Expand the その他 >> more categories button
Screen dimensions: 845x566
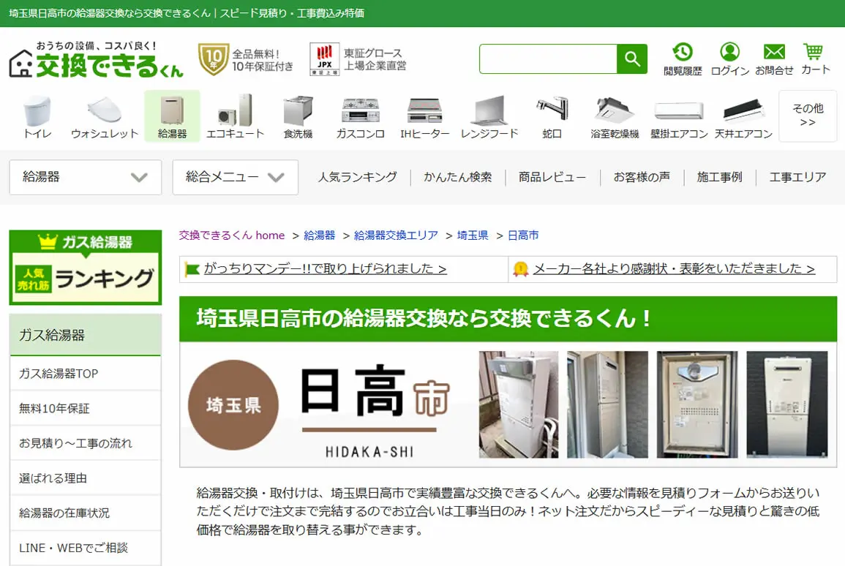807,116
